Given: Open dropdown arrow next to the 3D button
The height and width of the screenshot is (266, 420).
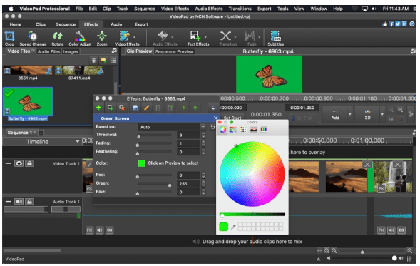Looking at the screenshot, I should [382, 114].
